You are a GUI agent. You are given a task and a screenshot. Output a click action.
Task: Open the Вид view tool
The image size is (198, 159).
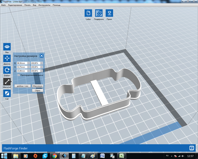[7, 47]
